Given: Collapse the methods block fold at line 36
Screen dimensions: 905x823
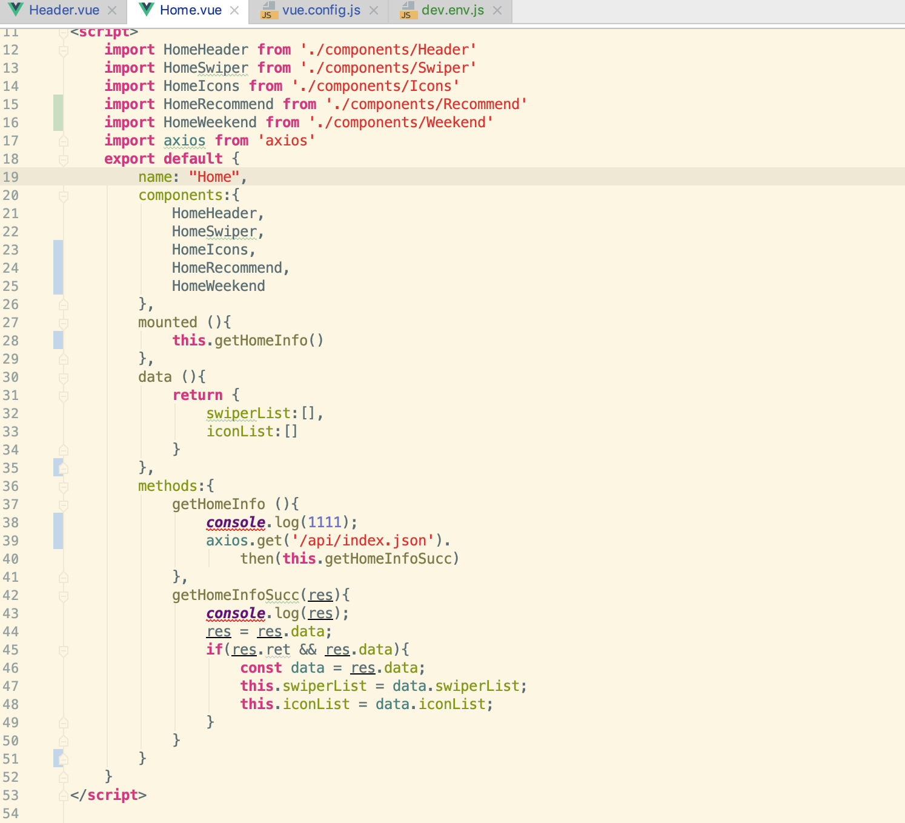Looking at the screenshot, I should tap(64, 487).
